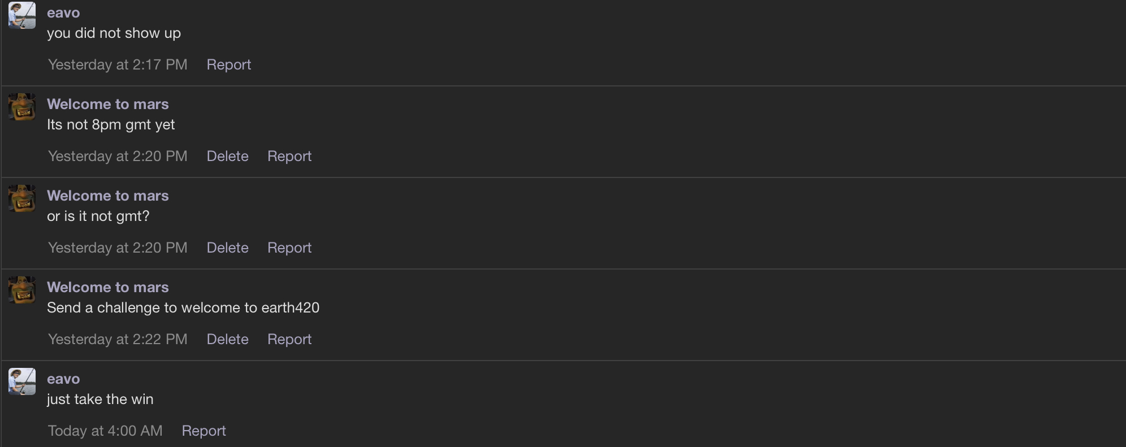Screen dimensions: 1126x447
Task: Report the 'Its not 8pm gmt yet' message
Action: click(289, 157)
